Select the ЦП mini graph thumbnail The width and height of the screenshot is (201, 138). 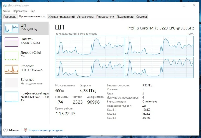click(x=12, y=28)
